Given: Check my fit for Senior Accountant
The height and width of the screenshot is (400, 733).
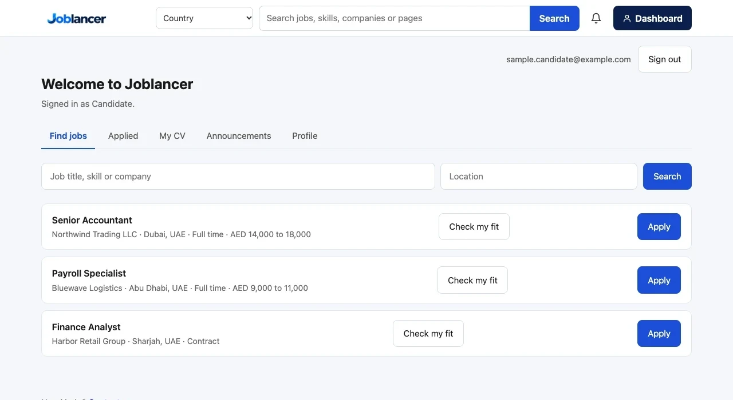Looking at the screenshot, I should (474, 227).
